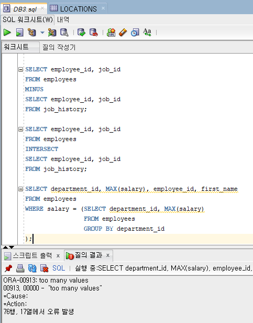This screenshot has width=253, height=323.
Task: Click the down arrow on pane splitter
Action: click(12, 247)
